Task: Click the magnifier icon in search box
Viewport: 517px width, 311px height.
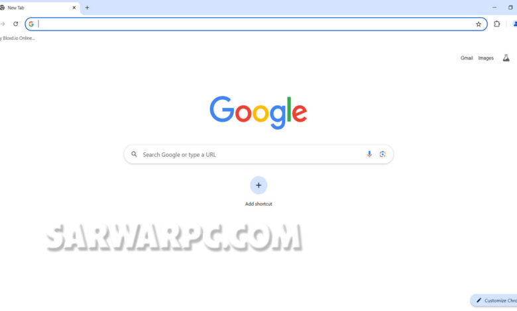Action: [134, 154]
